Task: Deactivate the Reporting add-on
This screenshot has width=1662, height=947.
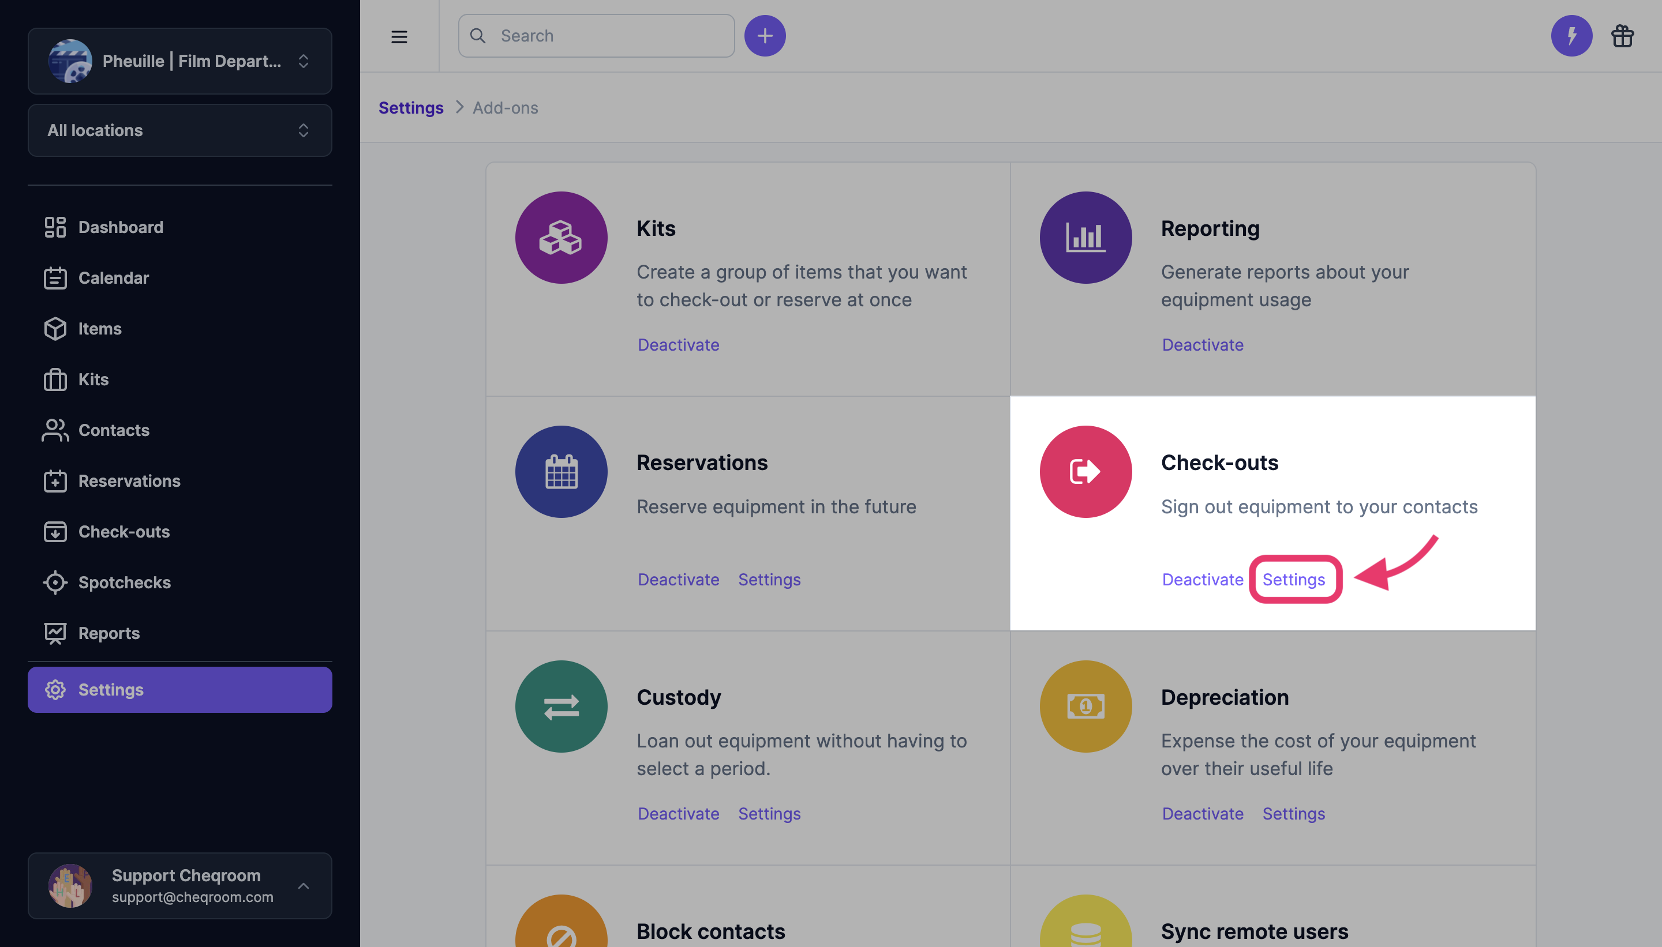Action: click(x=1203, y=345)
